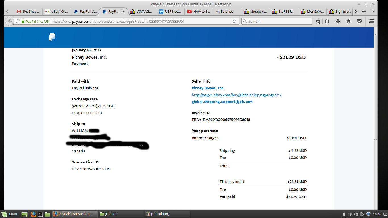Click the window list icon beside clock
388x218 pixels.
coord(385,214)
